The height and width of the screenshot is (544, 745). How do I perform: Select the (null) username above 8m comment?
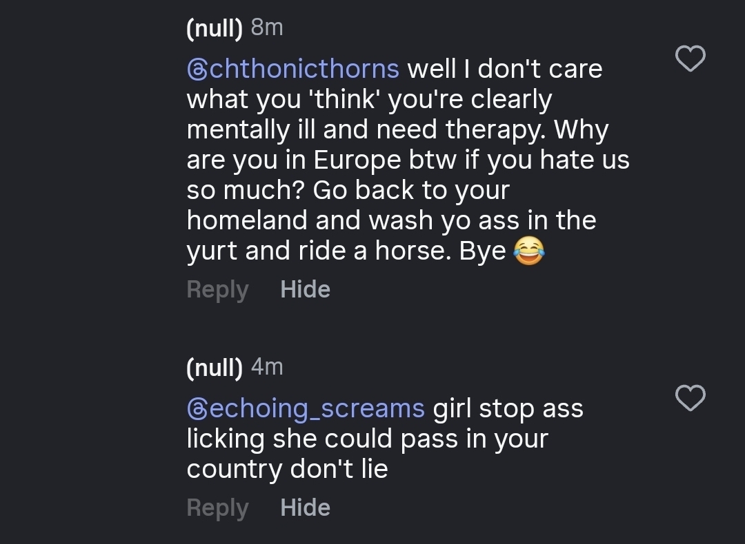tap(215, 28)
